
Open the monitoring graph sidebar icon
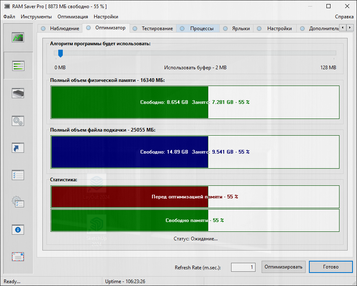18,38
